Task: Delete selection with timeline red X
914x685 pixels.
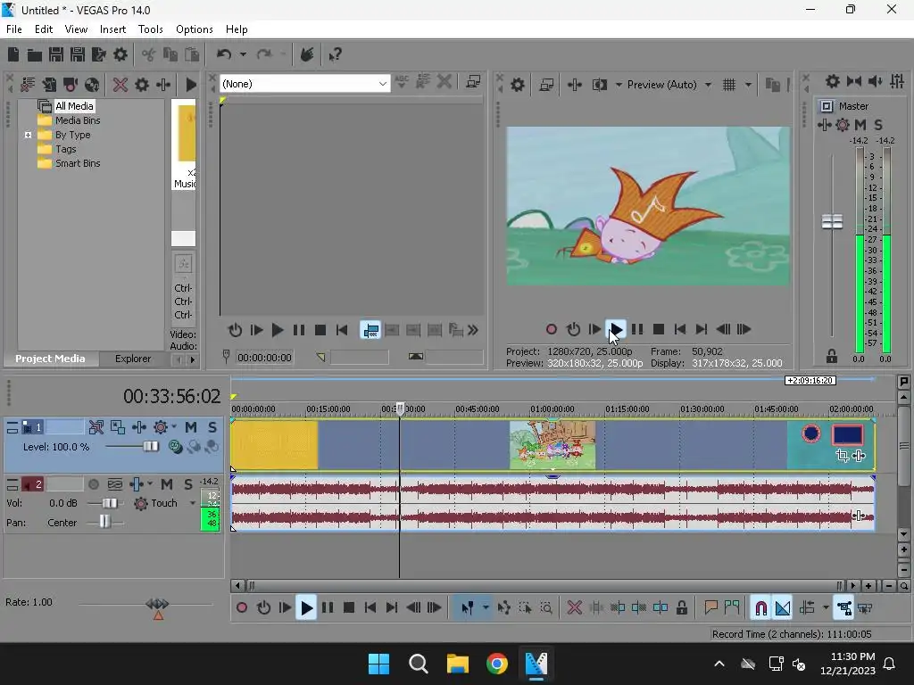Action: coord(574,608)
